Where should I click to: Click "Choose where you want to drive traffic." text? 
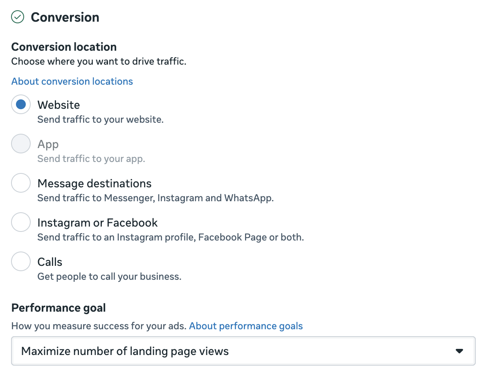coord(99,61)
